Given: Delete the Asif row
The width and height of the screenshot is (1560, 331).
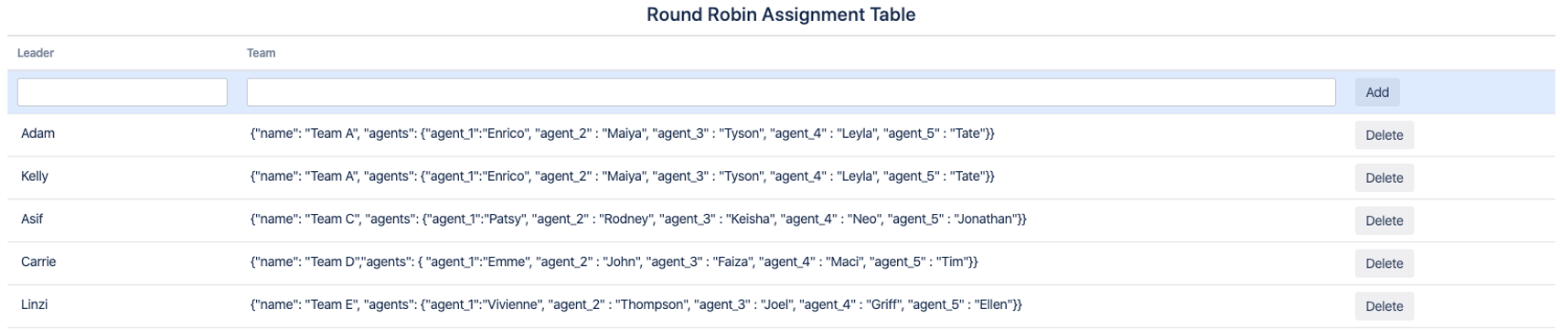Looking at the screenshot, I should pos(1384,220).
